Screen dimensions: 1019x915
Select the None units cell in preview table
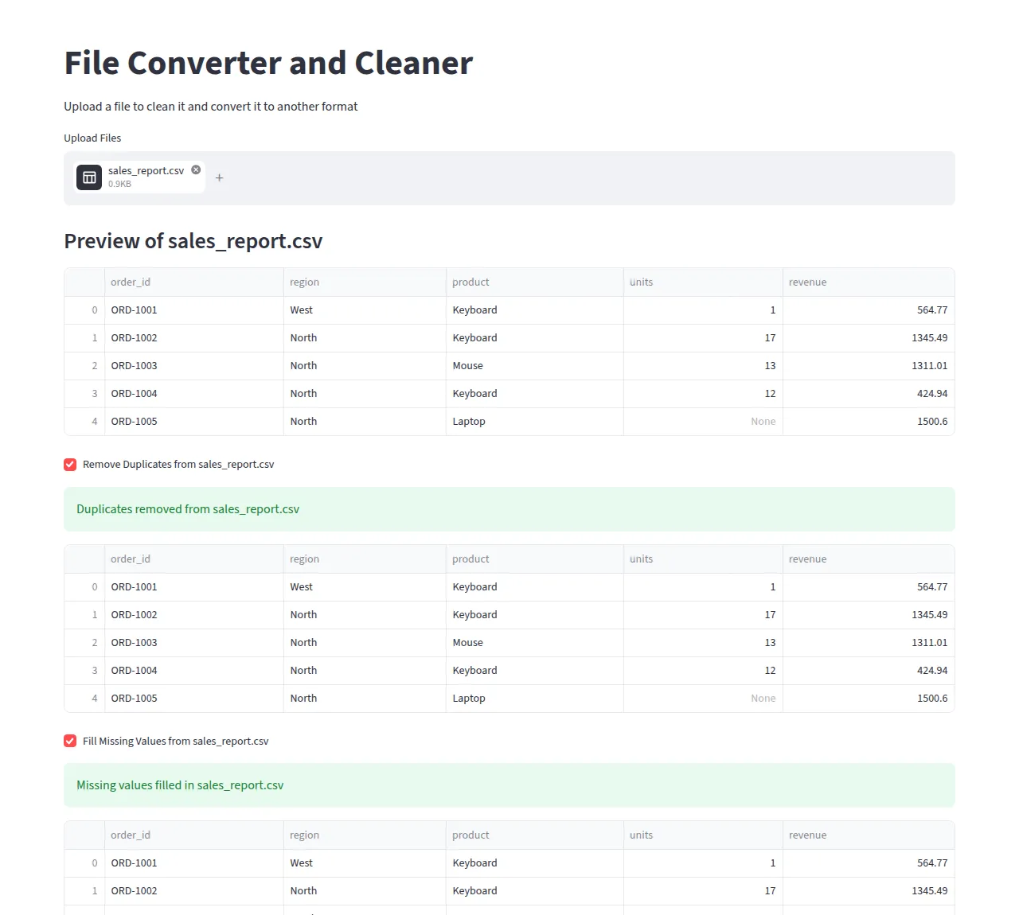[x=703, y=422]
